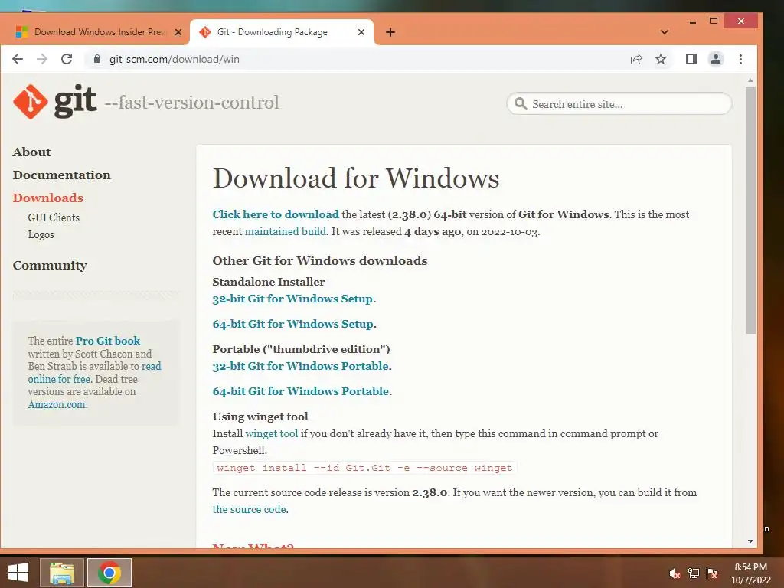Click the 'Download for Windows' heading
The image size is (784, 588).
point(356,178)
